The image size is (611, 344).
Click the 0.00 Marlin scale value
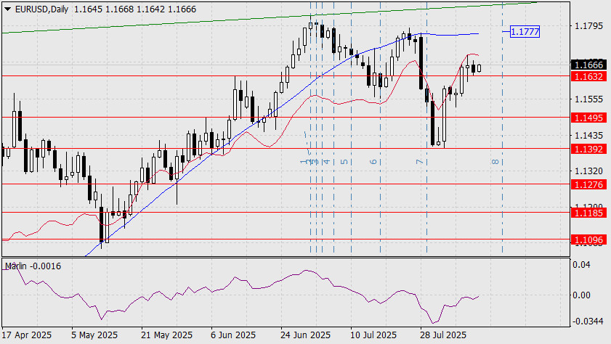[x=581, y=295]
